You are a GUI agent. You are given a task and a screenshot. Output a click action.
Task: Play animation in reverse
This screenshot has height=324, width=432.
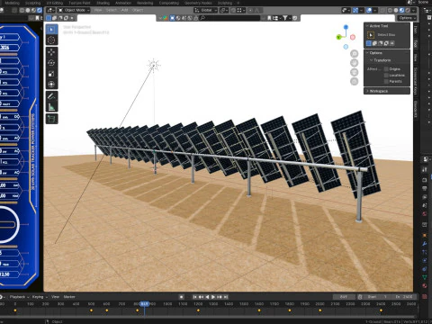pyautogui.click(x=207, y=297)
